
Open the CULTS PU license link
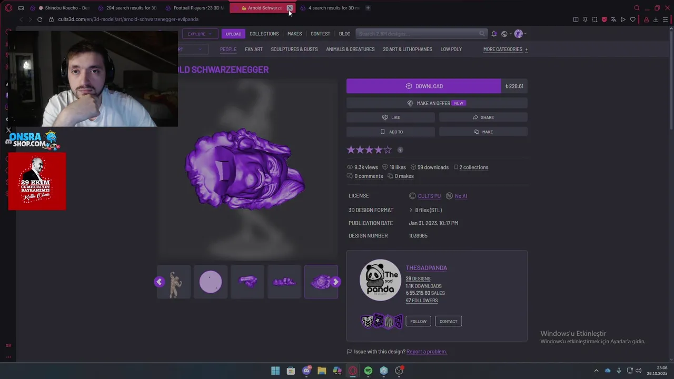coord(429,196)
